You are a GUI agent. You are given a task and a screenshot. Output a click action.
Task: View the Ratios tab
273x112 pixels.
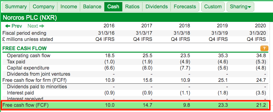pos(132,7)
